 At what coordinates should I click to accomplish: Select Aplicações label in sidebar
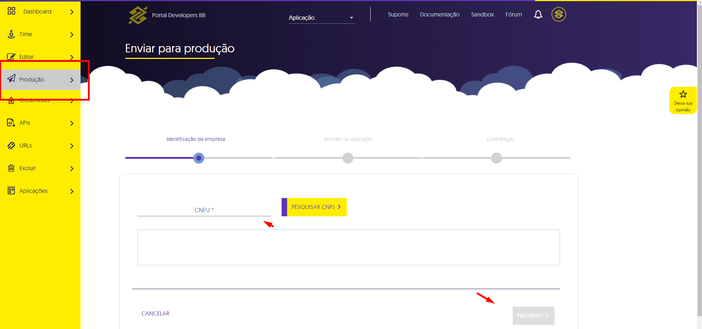pos(33,191)
